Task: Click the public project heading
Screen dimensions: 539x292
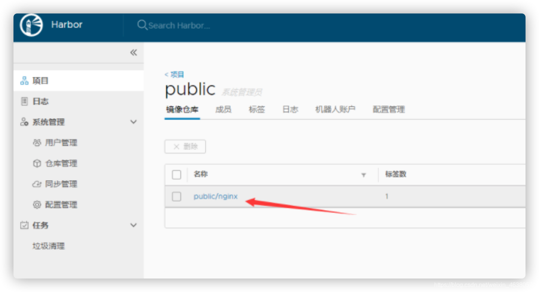Action: (x=190, y=89)
